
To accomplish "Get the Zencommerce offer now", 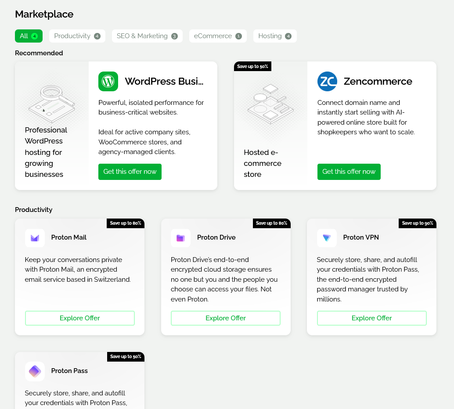I will [x=349, y=172].
